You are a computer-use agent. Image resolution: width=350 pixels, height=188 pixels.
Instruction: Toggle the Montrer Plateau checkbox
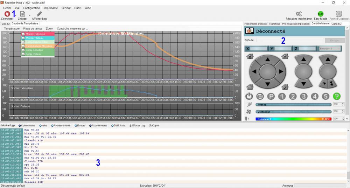pos(23,38)
